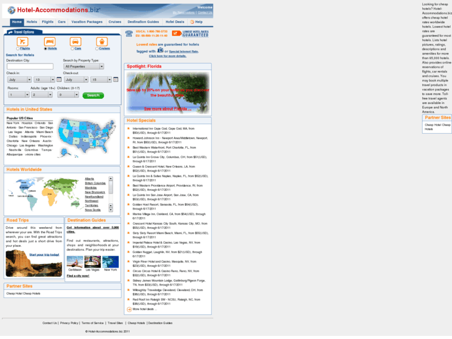The height and width of the screenshot is (339, 452).
Task: Click the Destination City input field
Action: coord(30,67)
